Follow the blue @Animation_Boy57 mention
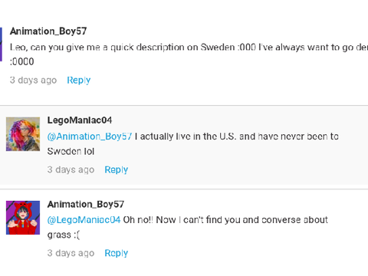Image resolution: width=368 pixels, height=276 pixels. [x=90, y=136]
